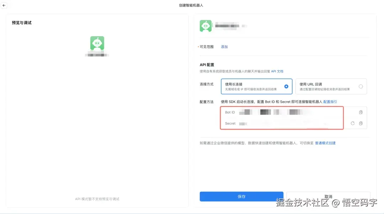Copy the Secret using its copy icon
Image resolution: width=384 pixels, height=214 pixels.
click(x=361, y=123)
